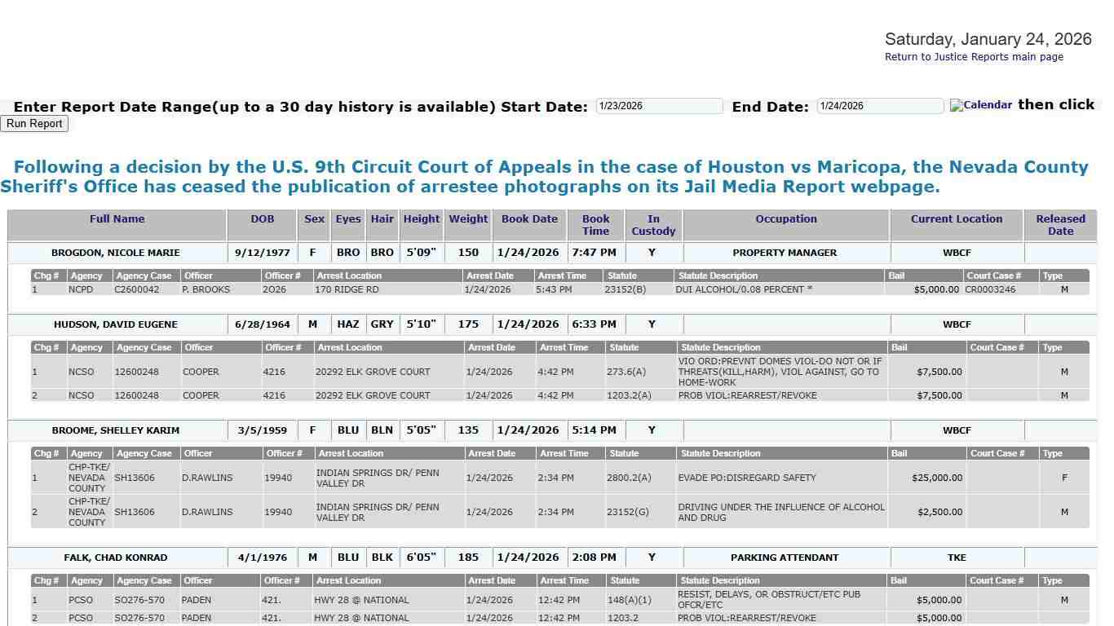
Task: Select the FALK, CHAD KONRAD record row
Action: [x=116, y=557]
